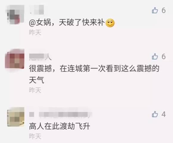Click 昨天 timestamp under 高人在此渡劫飞升
This screenshot has height=143, width=173.
pos(35,136)
